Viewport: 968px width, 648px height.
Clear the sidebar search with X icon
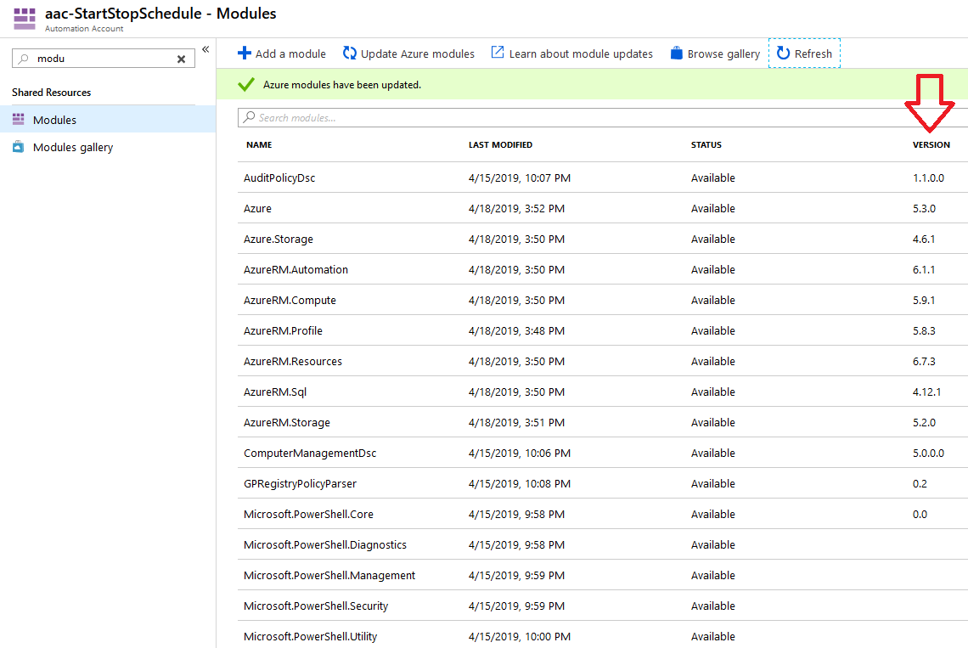182,59
